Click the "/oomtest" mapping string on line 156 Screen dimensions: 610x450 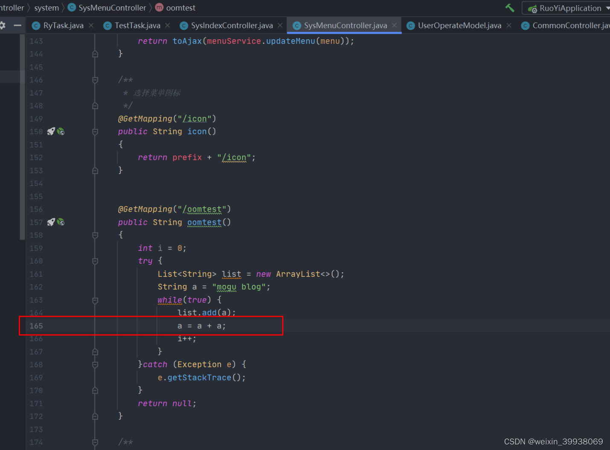coord(202,209)
